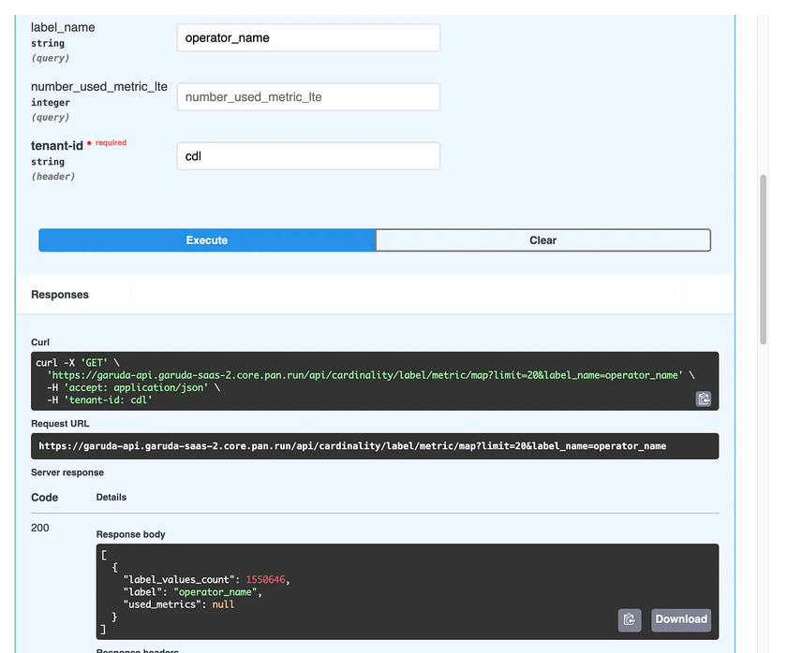The image size is (802, 653).
Task: Click the label_values_count value 1550646
Action: [x=267, y=579]
